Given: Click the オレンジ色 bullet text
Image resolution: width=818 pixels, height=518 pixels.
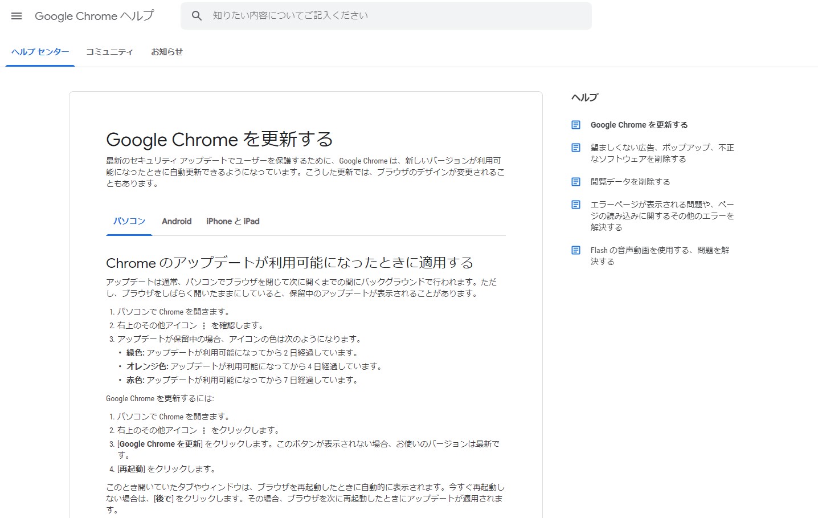Looking at the screenshot, I should (254, 366).
